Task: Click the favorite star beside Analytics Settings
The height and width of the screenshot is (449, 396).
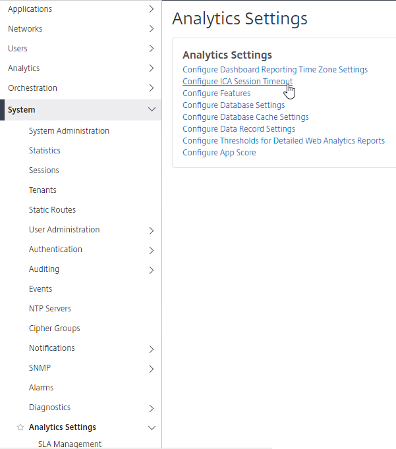Action: tap(20, 427)
